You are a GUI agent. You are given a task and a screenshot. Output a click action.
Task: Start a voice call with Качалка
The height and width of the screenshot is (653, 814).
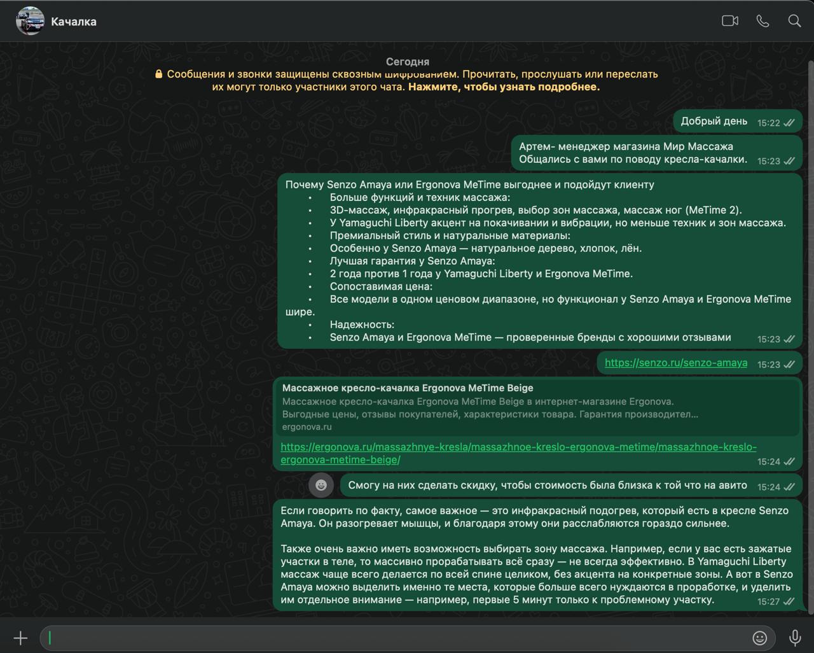pos(762,21)
